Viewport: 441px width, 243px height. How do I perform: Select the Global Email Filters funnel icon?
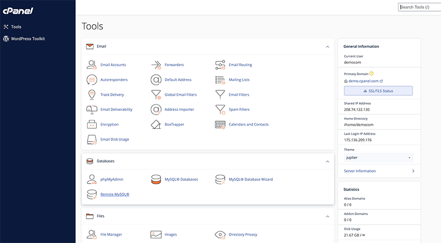(156, 95)
